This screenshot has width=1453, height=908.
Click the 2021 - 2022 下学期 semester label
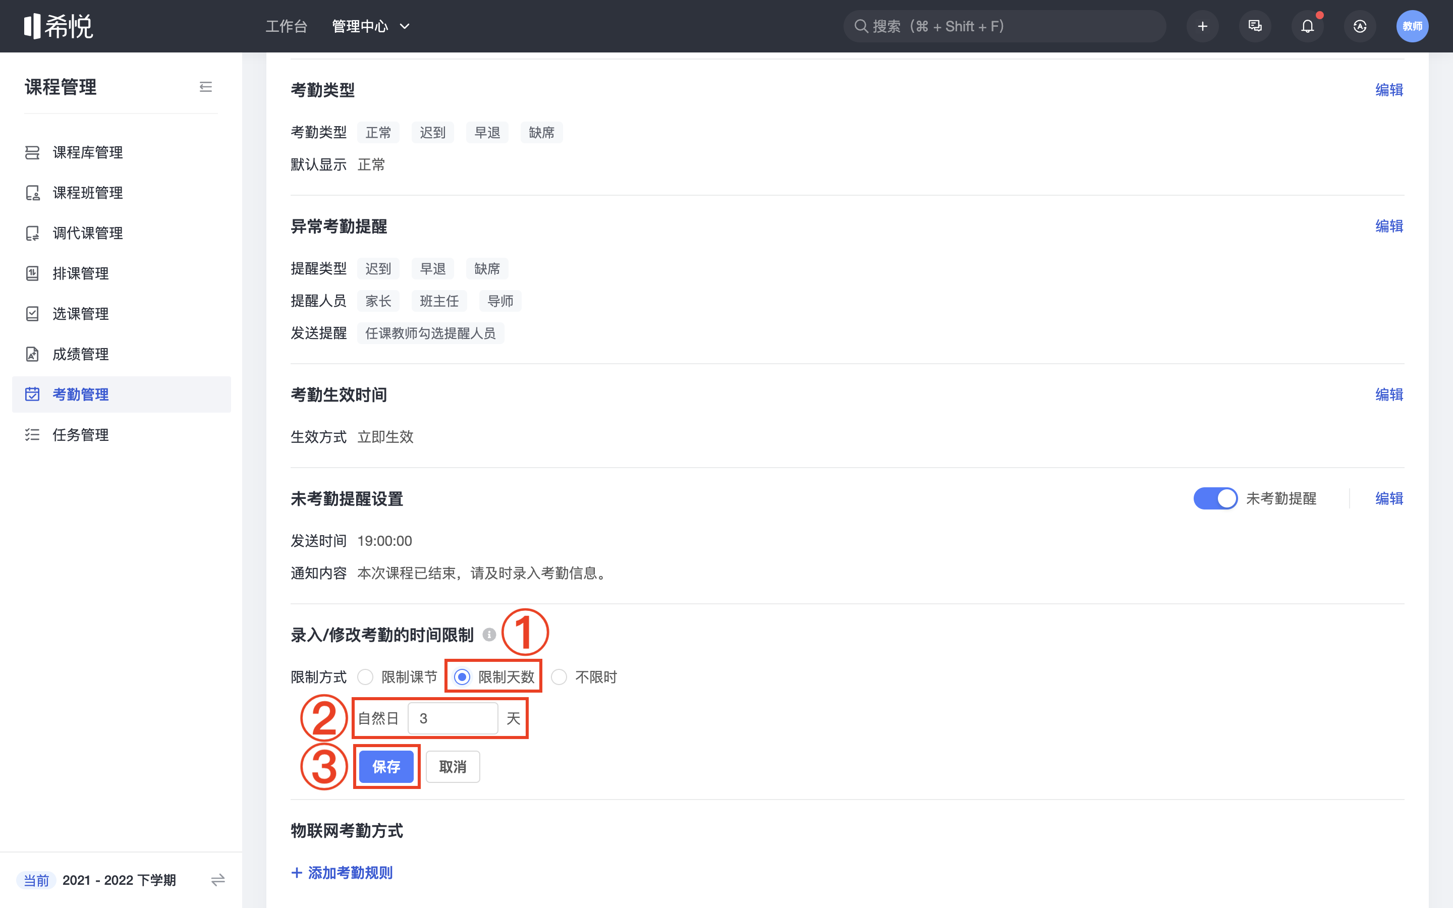pyautogui.click(x=119, y=880)
